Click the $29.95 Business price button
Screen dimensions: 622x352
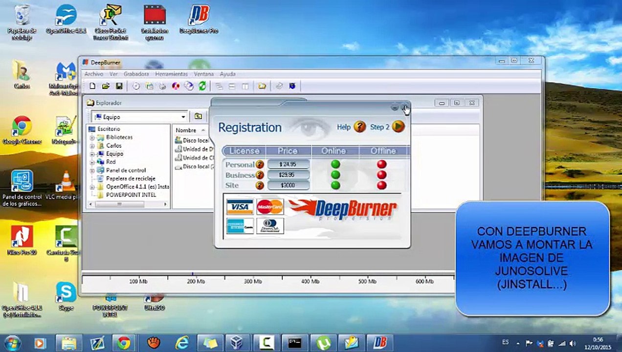click(x=289, y=175)
